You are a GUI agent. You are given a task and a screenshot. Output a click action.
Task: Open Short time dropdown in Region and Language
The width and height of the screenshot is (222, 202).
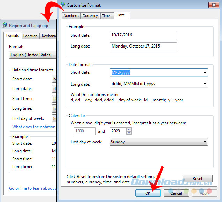click(x=54, y=99)
